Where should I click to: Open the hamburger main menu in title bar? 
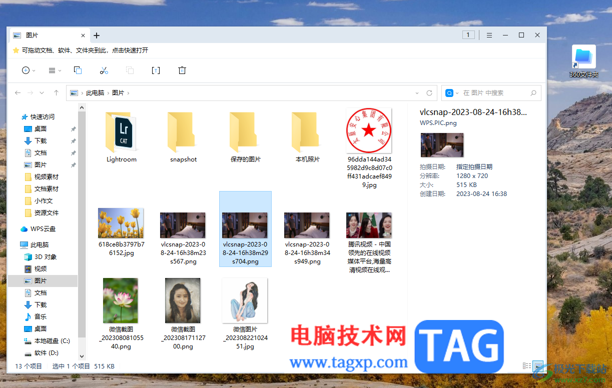[489, 35]
